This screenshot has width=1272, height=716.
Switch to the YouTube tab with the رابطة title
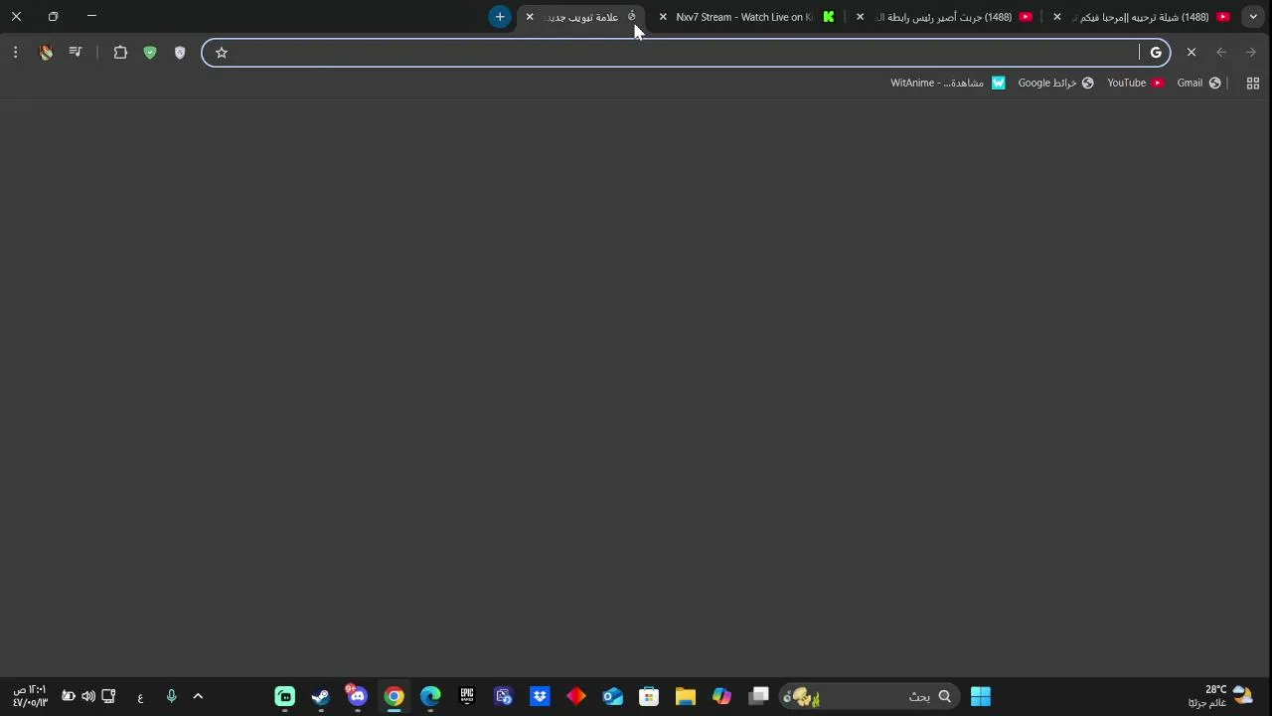point(944,17)
